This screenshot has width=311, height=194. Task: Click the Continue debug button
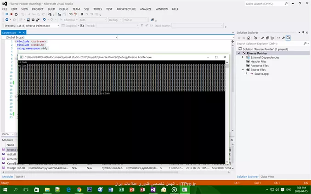(68, 20)
